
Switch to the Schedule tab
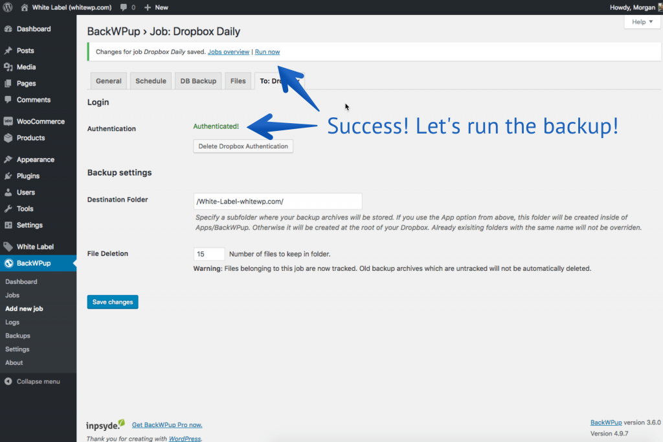tap(151, 81)
